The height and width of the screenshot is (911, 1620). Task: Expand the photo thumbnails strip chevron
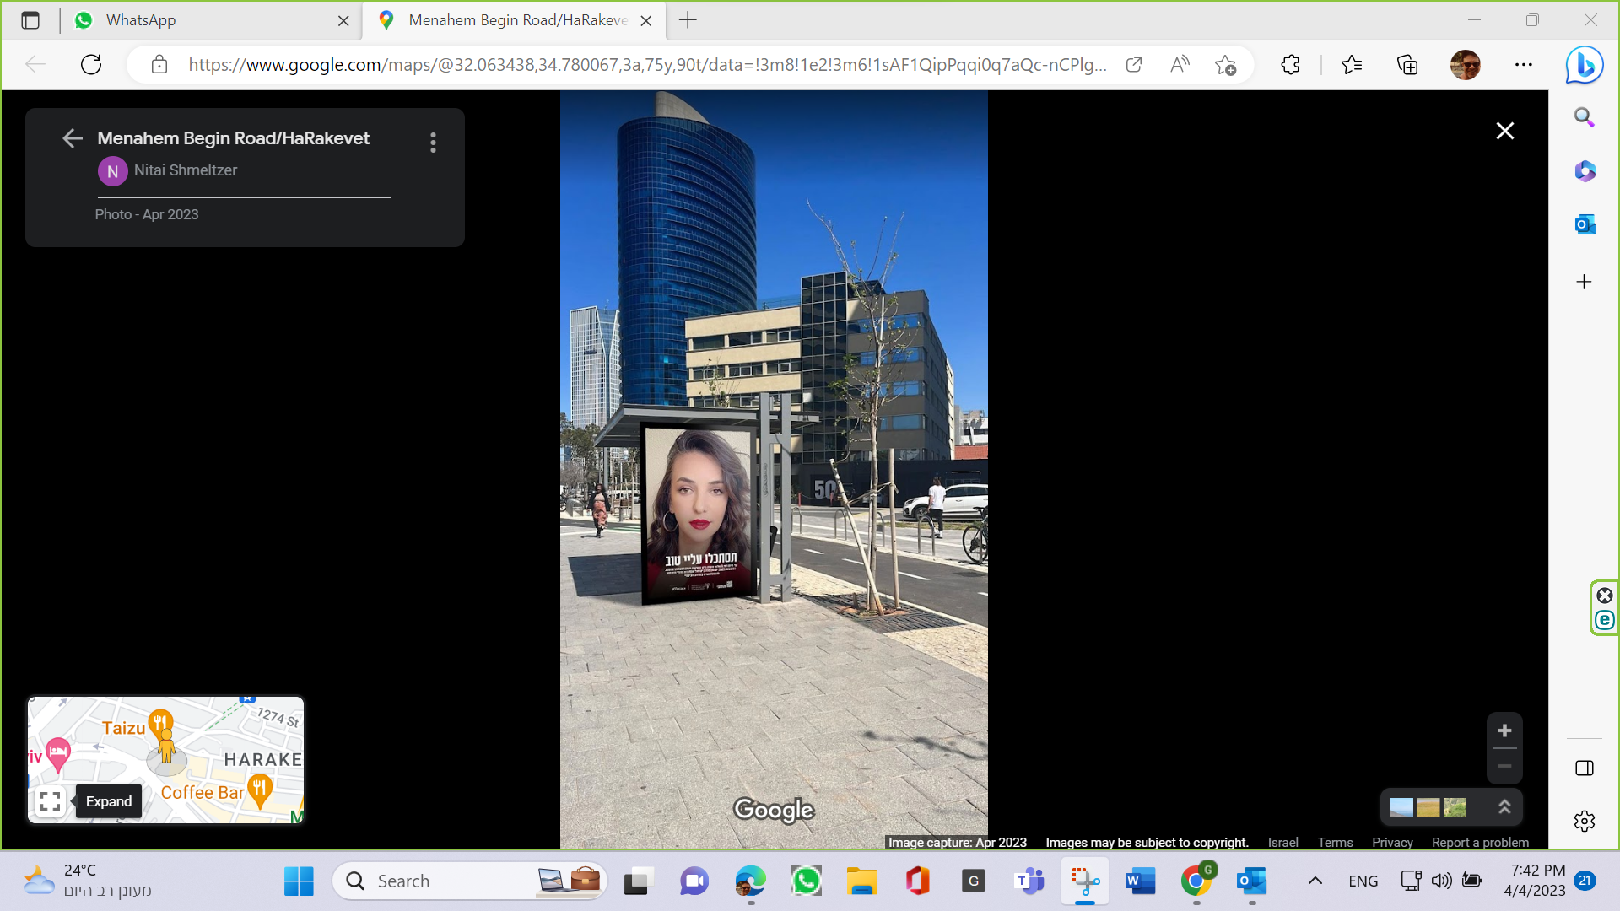(1504, 807)
